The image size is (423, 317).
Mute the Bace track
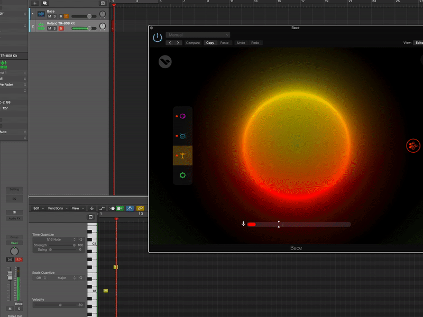point(49,16)
